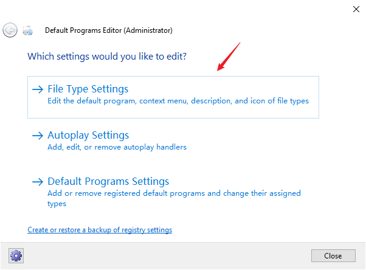Open options via the gear icon

[16, 255]
